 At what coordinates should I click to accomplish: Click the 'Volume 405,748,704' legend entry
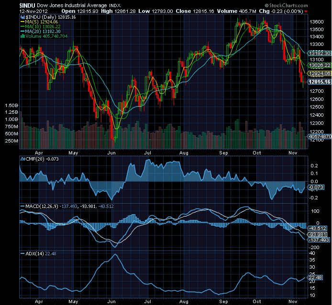(x=46, y=36)
